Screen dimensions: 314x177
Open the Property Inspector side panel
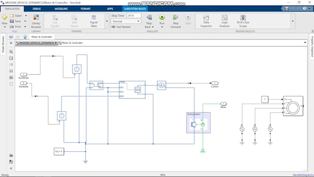click(312, 47)
